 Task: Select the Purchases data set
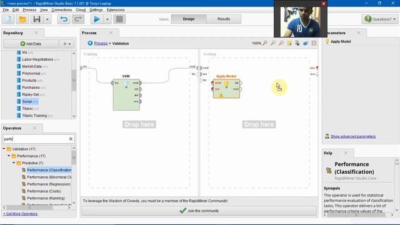[x=31, y=87]
